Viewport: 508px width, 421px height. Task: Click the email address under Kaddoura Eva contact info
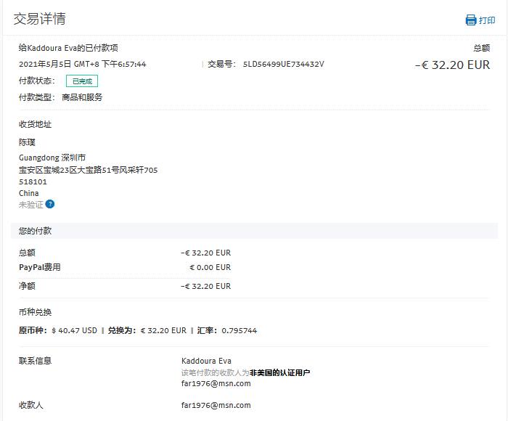click(x=216, y=383)
